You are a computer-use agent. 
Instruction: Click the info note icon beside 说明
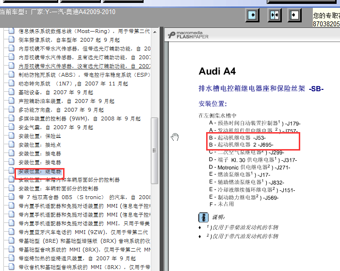click(203, 217)
